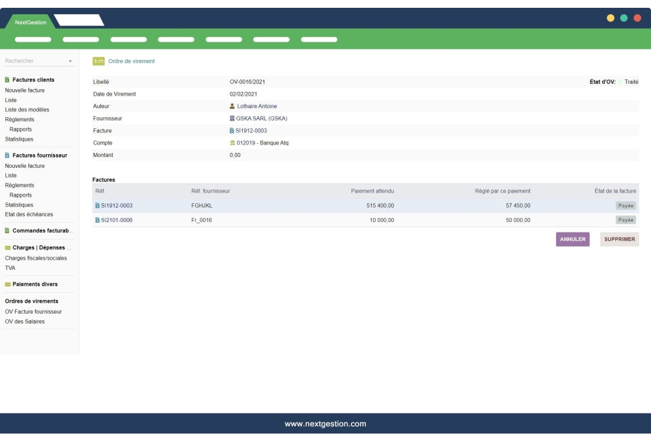Click the building icon next to GSKA SARL
This screenshot has height=442, width=651.
[232, 118]
